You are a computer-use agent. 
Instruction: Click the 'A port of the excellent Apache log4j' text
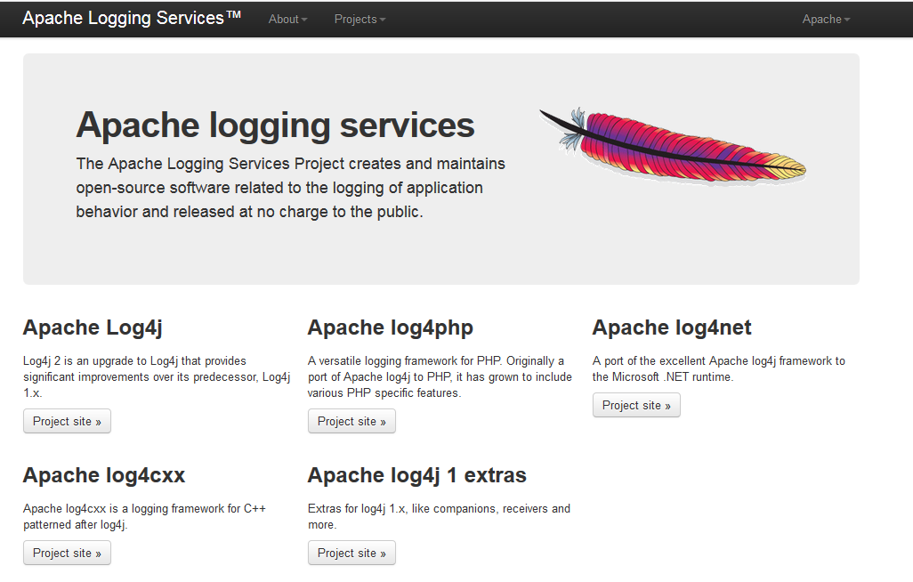click(x=718, y=368)
